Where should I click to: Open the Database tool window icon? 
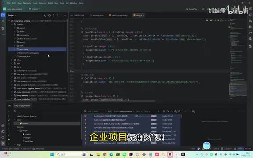pos(250,27)
